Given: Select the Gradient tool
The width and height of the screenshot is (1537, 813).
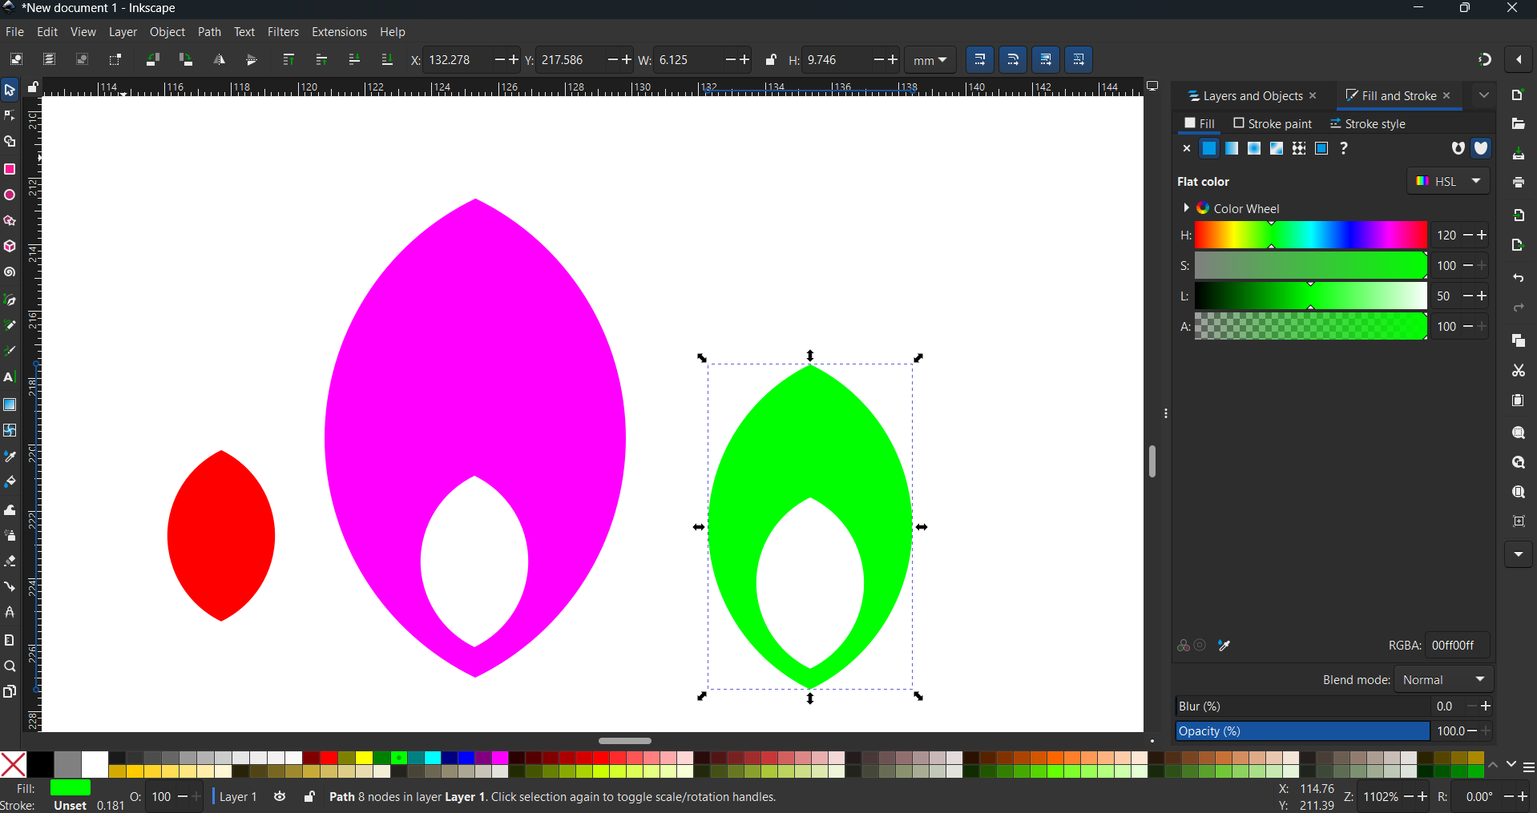Looking at the screenshot, I should [10, 404].
